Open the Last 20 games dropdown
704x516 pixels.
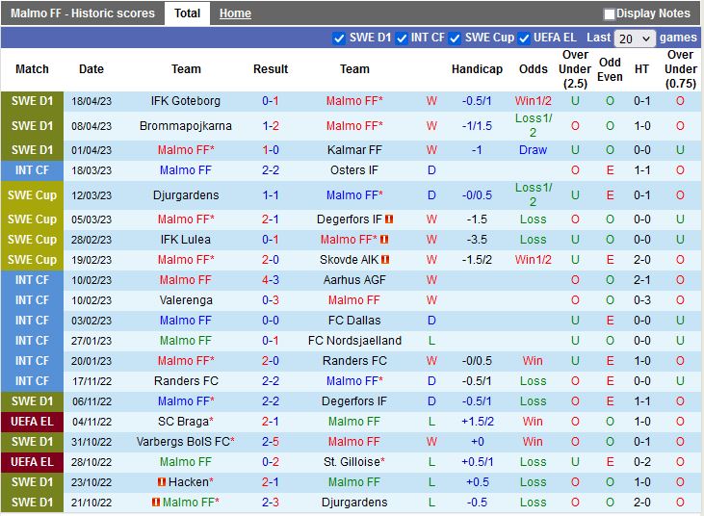click(635, 39)
